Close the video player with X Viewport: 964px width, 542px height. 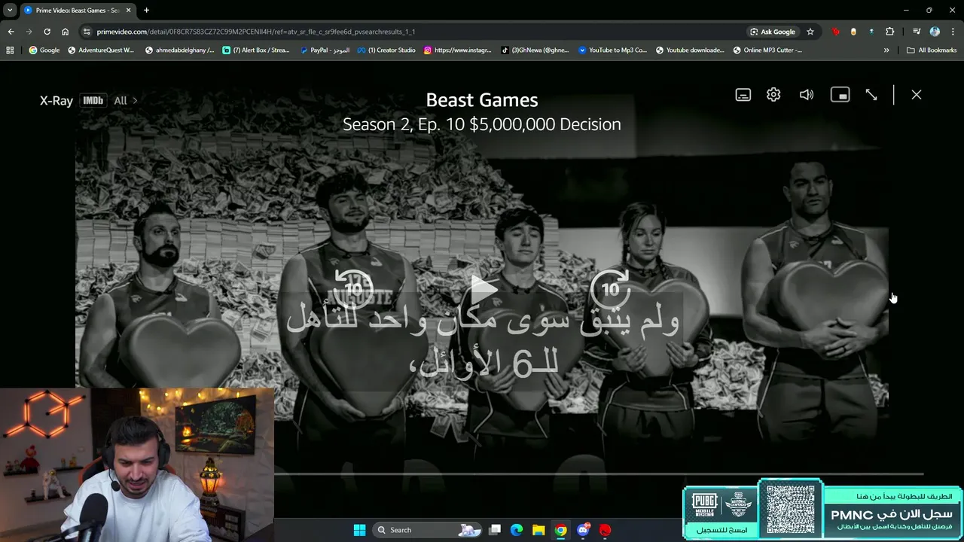pos(916,95)
